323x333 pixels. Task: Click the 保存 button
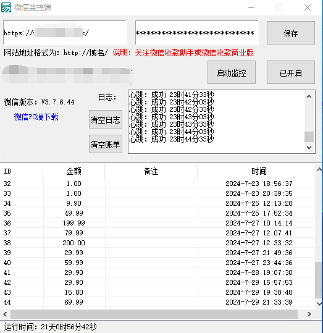point(290,33)
